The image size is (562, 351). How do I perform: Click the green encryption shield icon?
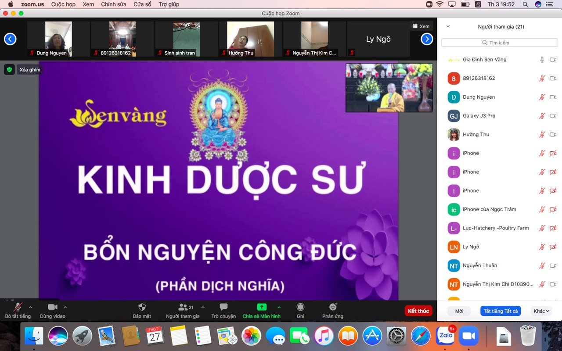pos(9,69)
